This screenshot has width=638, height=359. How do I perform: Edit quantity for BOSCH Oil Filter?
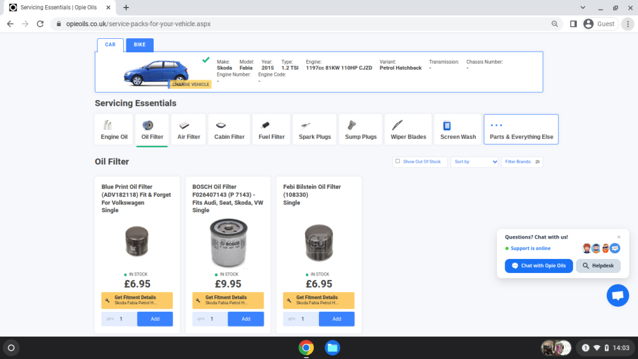pyautogui.click(x=210, y=319)
